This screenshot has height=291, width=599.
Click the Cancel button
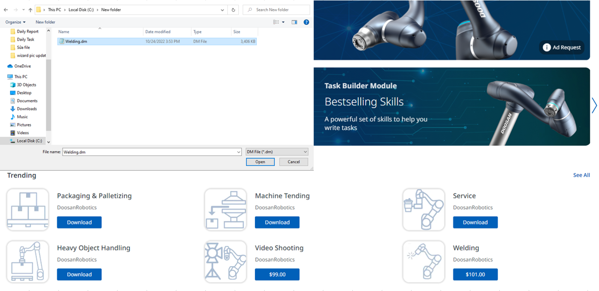tap(294, 162)
